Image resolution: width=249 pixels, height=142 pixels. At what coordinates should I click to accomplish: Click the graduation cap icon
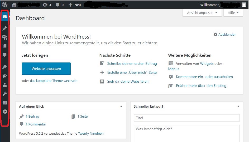[171, 86]
